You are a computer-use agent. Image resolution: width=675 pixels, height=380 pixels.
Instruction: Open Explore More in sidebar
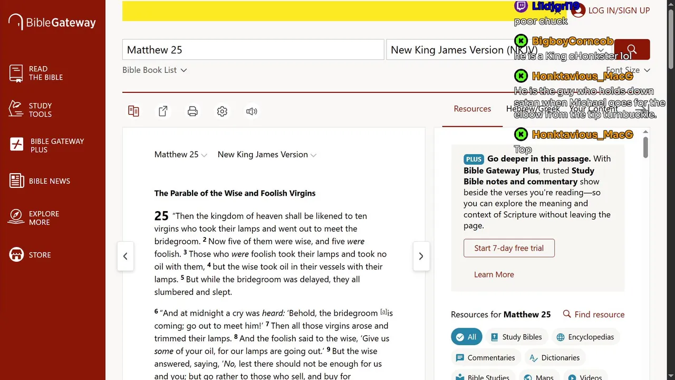[34, 218]
